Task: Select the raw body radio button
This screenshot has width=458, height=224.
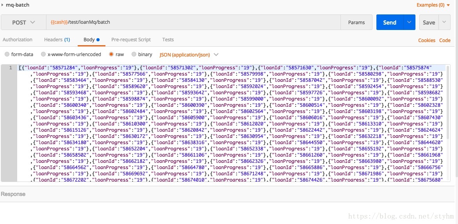Action: (x=111, y=54)
